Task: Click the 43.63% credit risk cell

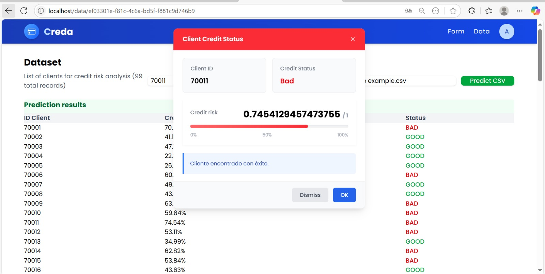Action: click(x=175, y=270)
